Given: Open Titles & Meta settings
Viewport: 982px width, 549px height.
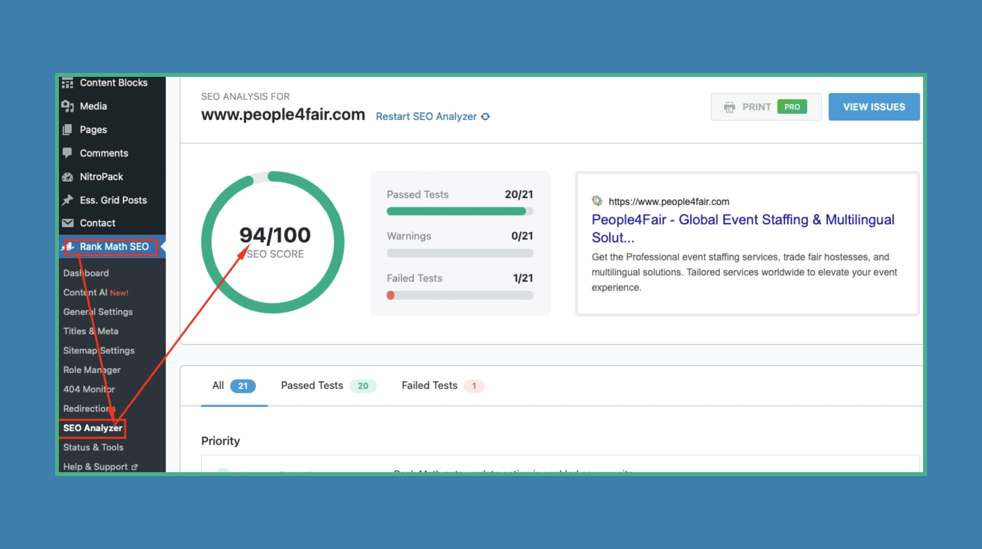Looking at the screenshot, I should 91,331.
